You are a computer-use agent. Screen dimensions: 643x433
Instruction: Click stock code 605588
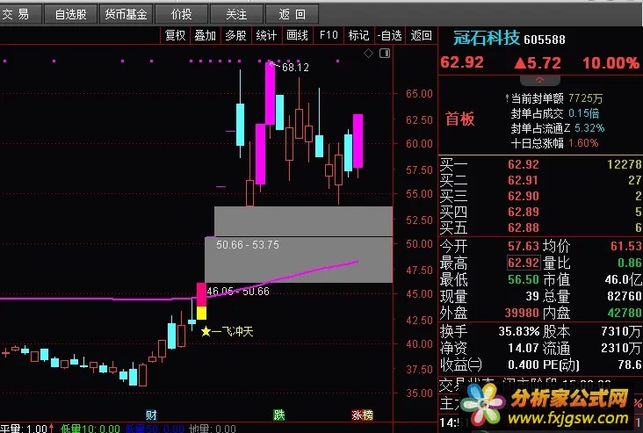[x=545, y=40]
